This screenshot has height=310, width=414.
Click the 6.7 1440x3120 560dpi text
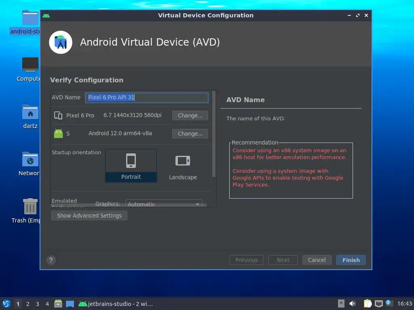pyautogui.click(x=132, y=115)
